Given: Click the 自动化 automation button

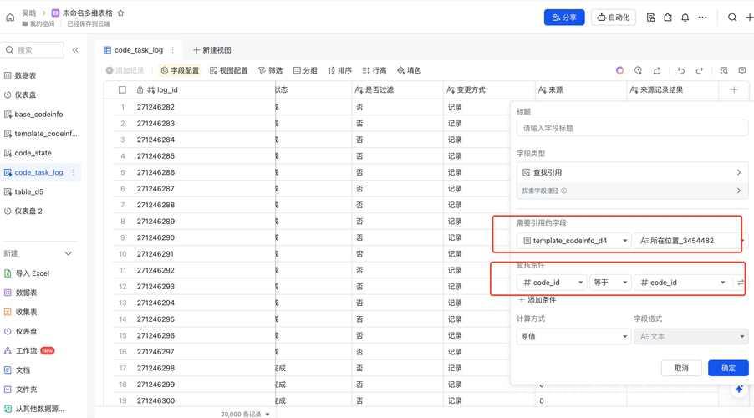Looking at the screenshot, I should [x=614, y=18].
